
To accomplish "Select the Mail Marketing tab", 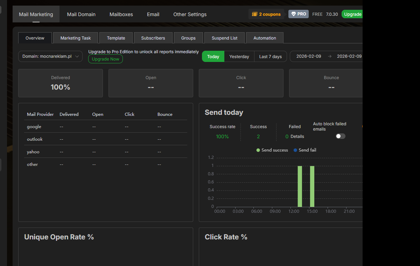I will tap(36, 14).
